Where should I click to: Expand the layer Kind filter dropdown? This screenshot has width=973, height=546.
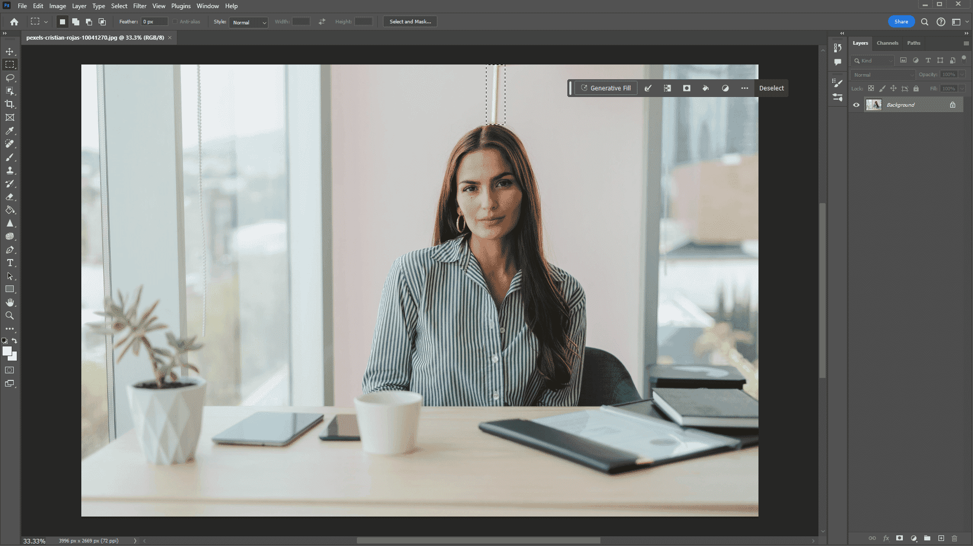coord(872,60)
